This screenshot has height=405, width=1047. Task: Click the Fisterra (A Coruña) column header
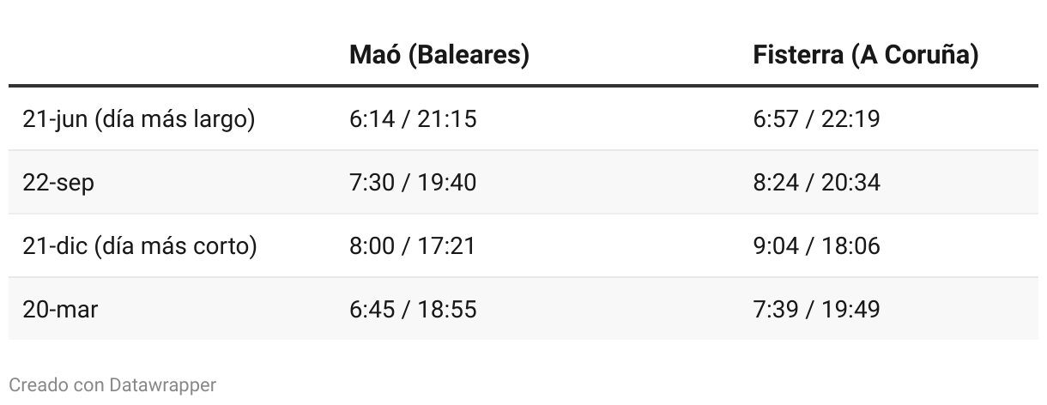coord(865,56)
